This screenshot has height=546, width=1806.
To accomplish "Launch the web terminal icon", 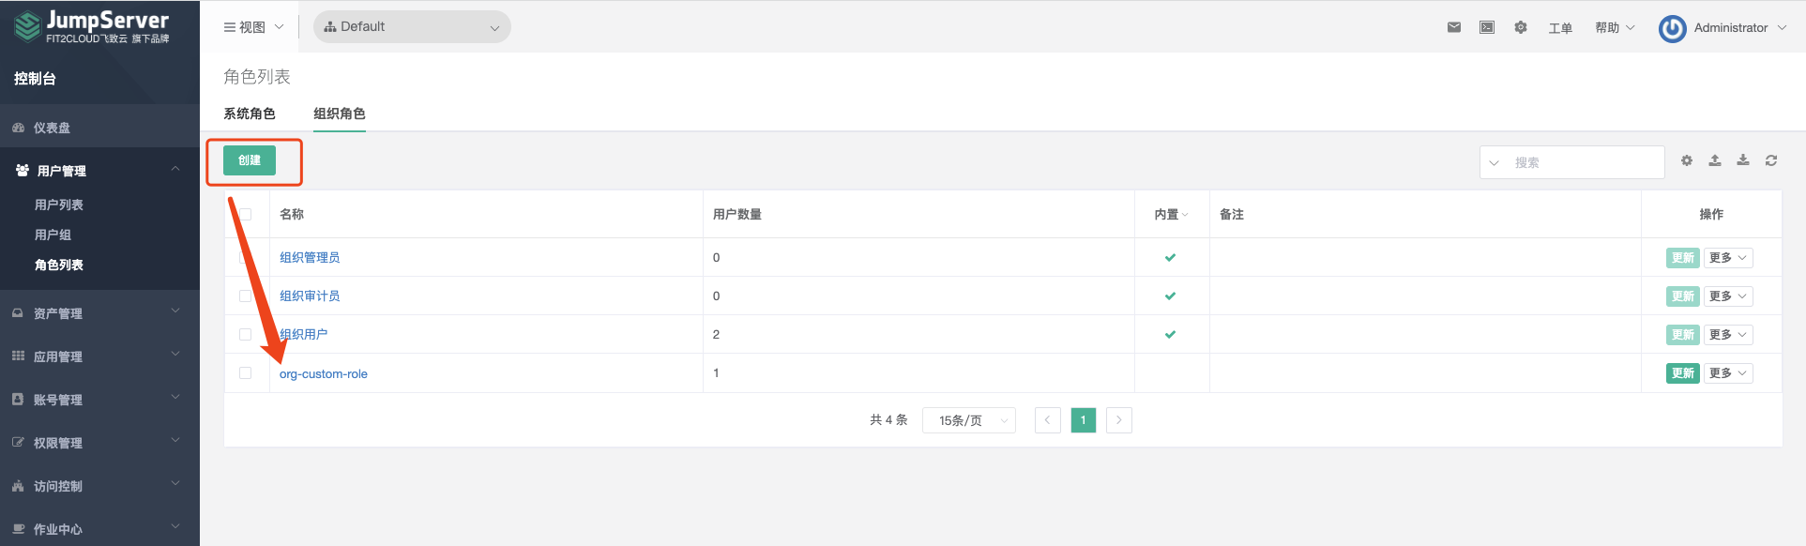I will 1487,27.
